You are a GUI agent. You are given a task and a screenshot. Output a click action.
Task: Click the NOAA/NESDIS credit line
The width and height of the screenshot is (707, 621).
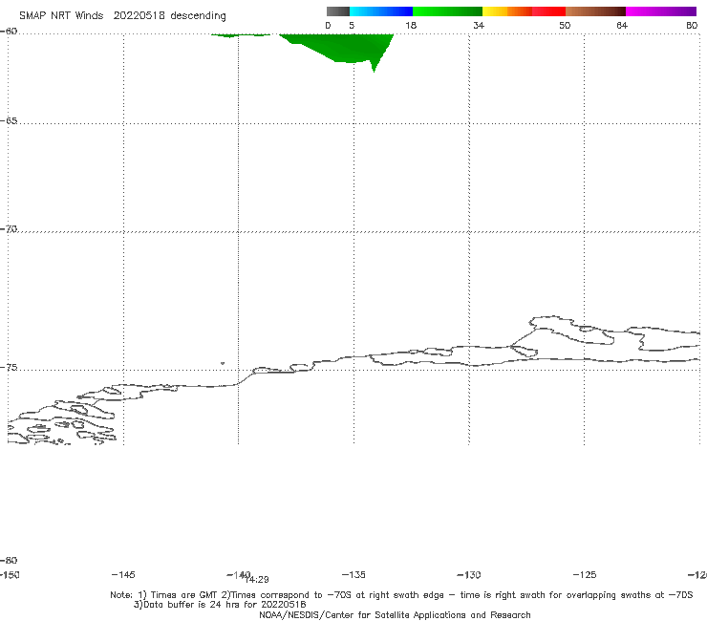(x=395, y=614)
